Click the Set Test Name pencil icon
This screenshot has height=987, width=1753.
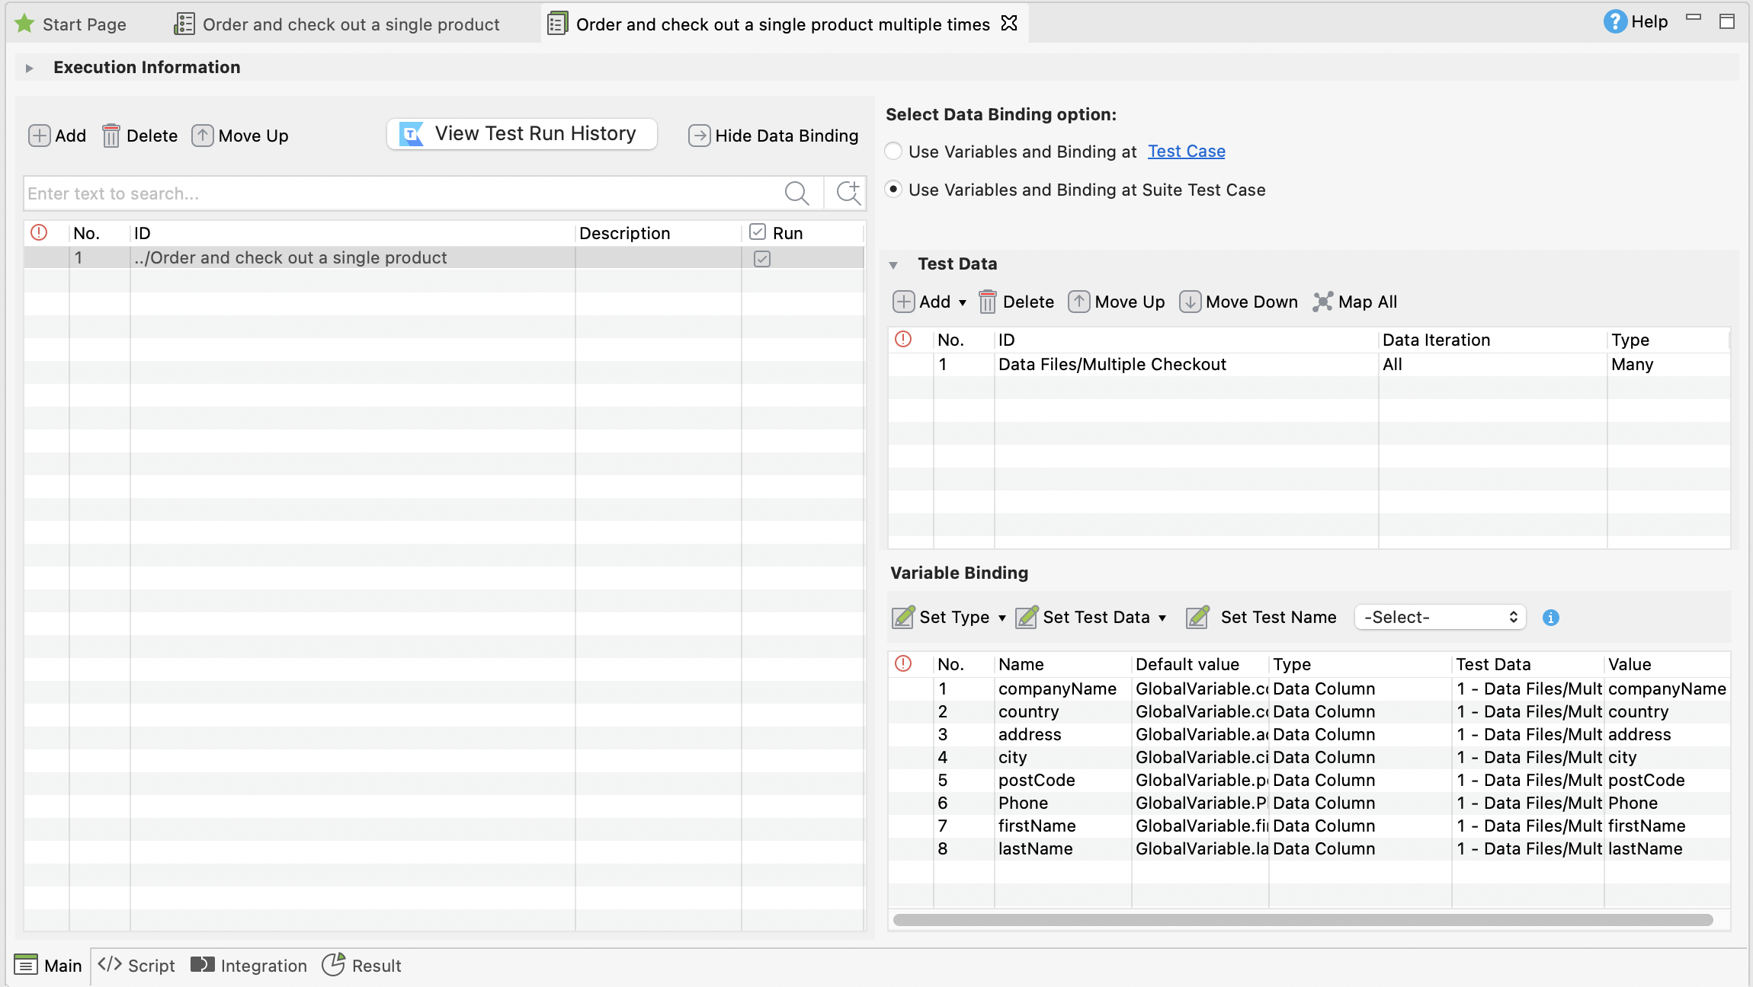(1197, 617)
